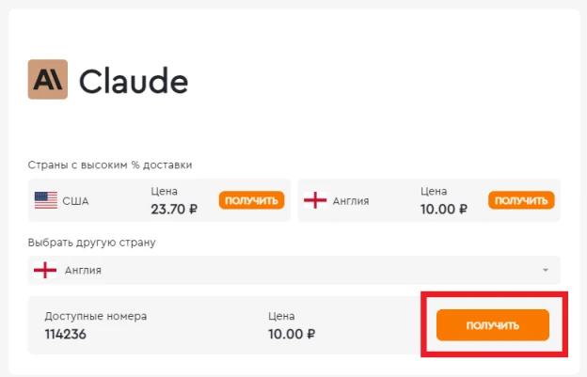Image resolution: width=587 pixels, height=377 pixels.
Task: Expand the country dropdown arrow
Action: coord(546,270)
